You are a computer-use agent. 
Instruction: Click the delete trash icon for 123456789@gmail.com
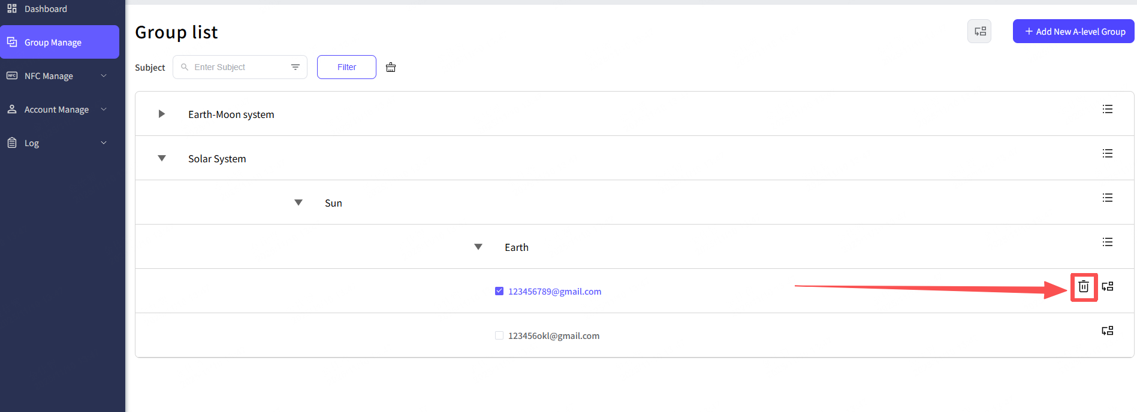click(1083, 287)
